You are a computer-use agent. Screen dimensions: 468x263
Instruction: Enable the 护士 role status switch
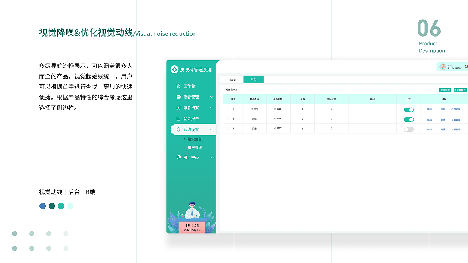coord(408,129)
